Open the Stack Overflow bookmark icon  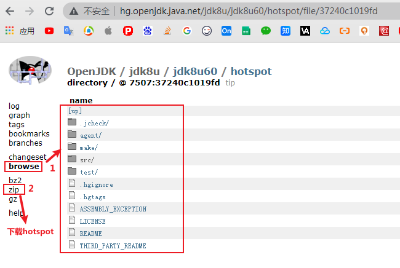(x=167, y=31)
